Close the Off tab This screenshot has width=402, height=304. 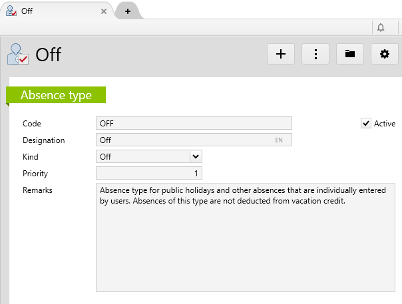(x=104, y=11)
